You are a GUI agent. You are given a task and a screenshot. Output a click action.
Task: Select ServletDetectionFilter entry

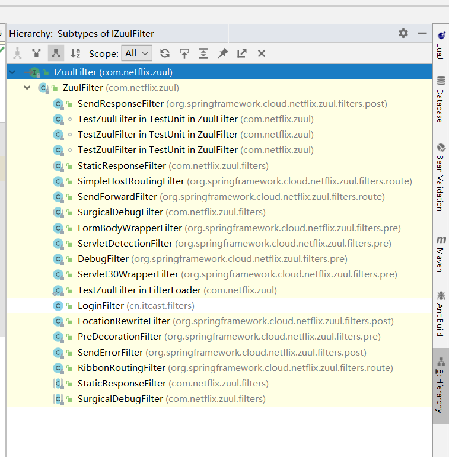click(x=219, y=244)
